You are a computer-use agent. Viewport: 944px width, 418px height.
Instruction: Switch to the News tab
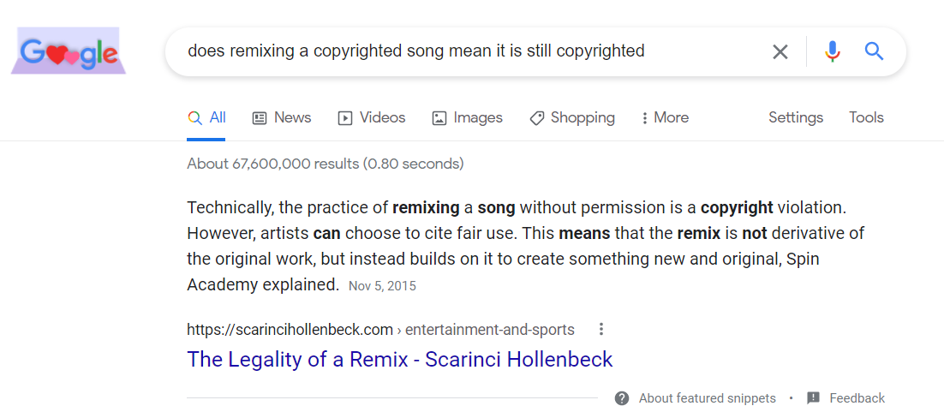(x=282, y=118)
